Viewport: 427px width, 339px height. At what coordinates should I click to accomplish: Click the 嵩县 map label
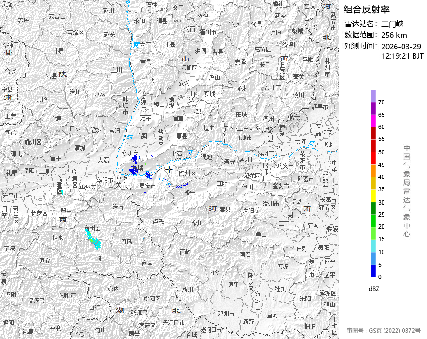point(225,210)
